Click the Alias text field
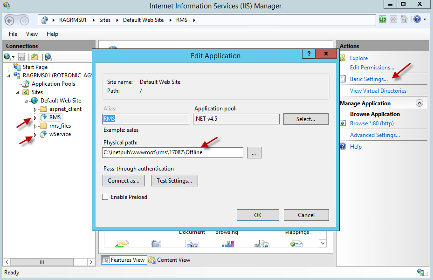The width and height of the screenshot is (433, 280). pos(145,119)
